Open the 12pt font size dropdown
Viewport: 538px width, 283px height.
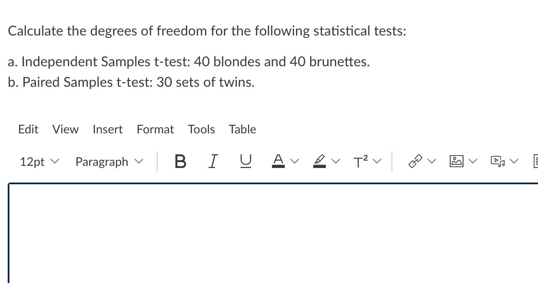point(39,161)
